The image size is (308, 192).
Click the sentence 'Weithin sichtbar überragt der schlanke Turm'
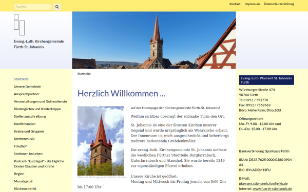[x=178, y=116]
